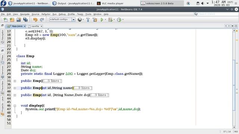Click the vertical editor scrollbar thumb
239x134 pixels.
(234, 85)
